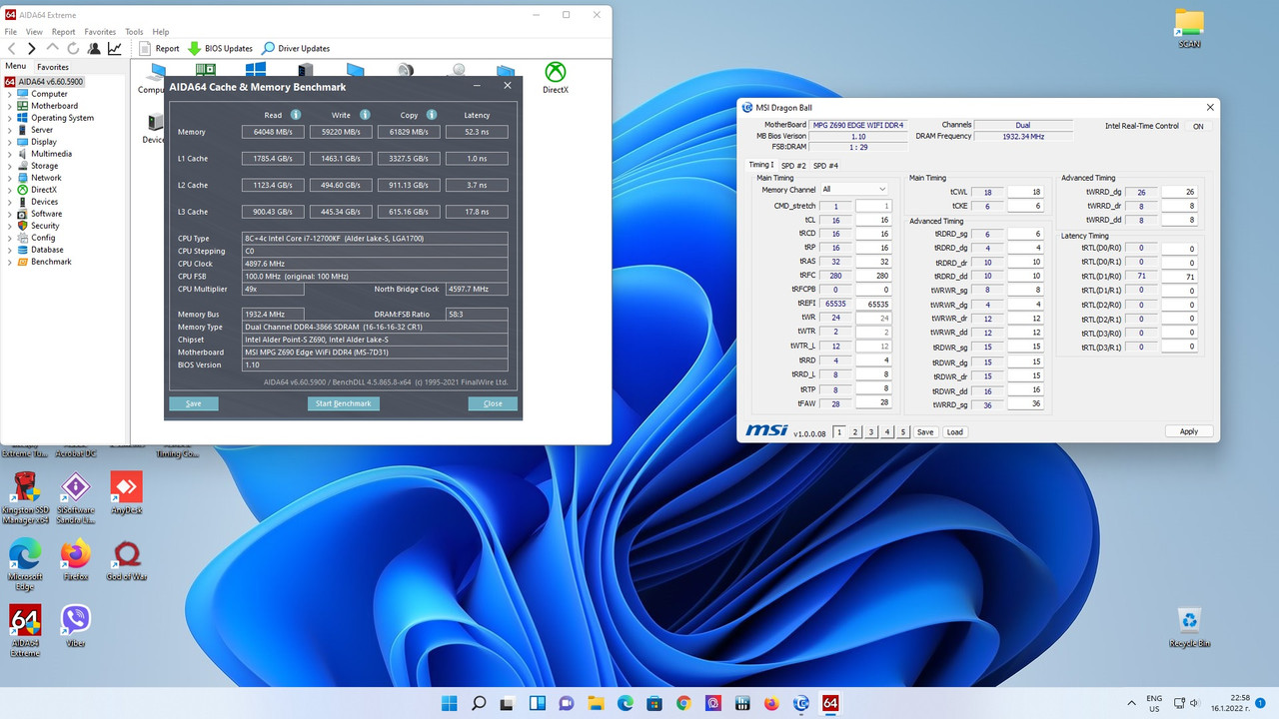The image size is (1279, 719).
Task: Click the tRFC editable value field
Action: click(x=872, y=276)
